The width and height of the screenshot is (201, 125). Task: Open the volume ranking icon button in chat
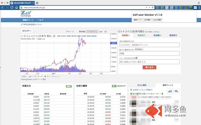coord(170,91)
